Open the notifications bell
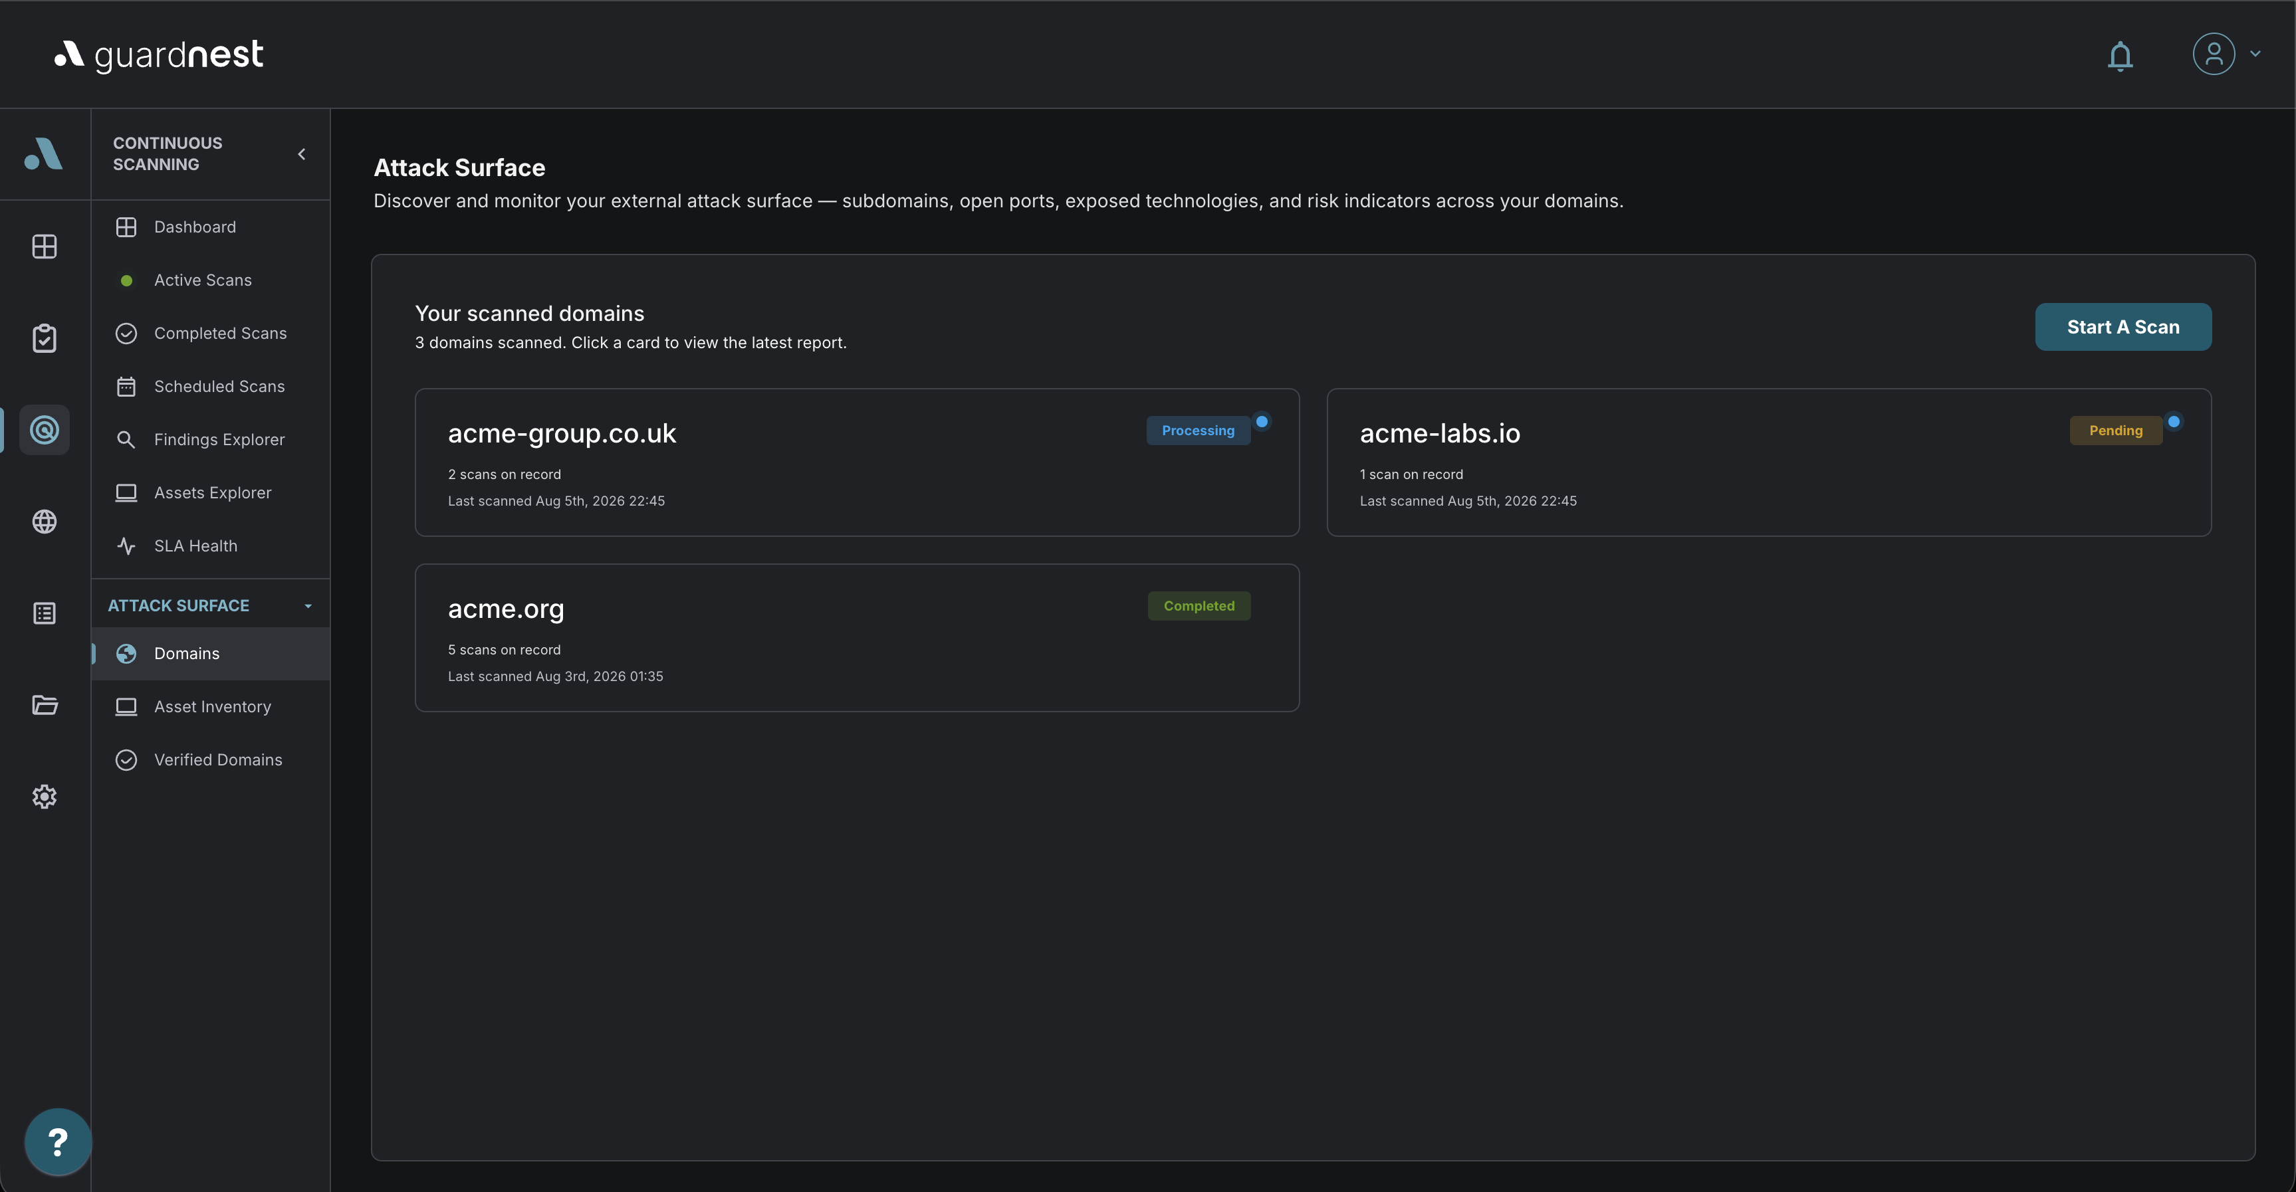 2120,55
